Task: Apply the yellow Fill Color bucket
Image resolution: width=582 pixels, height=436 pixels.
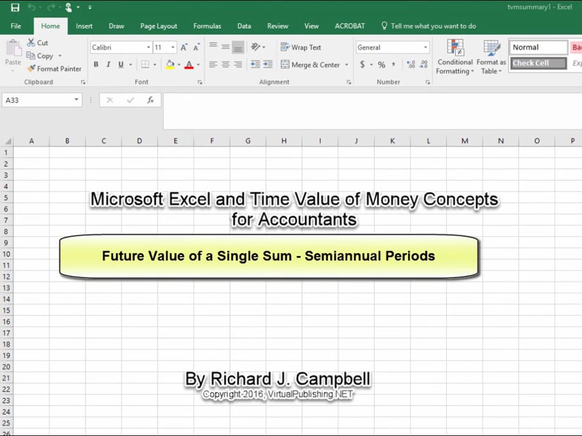Action: click(x=170, y=64)
